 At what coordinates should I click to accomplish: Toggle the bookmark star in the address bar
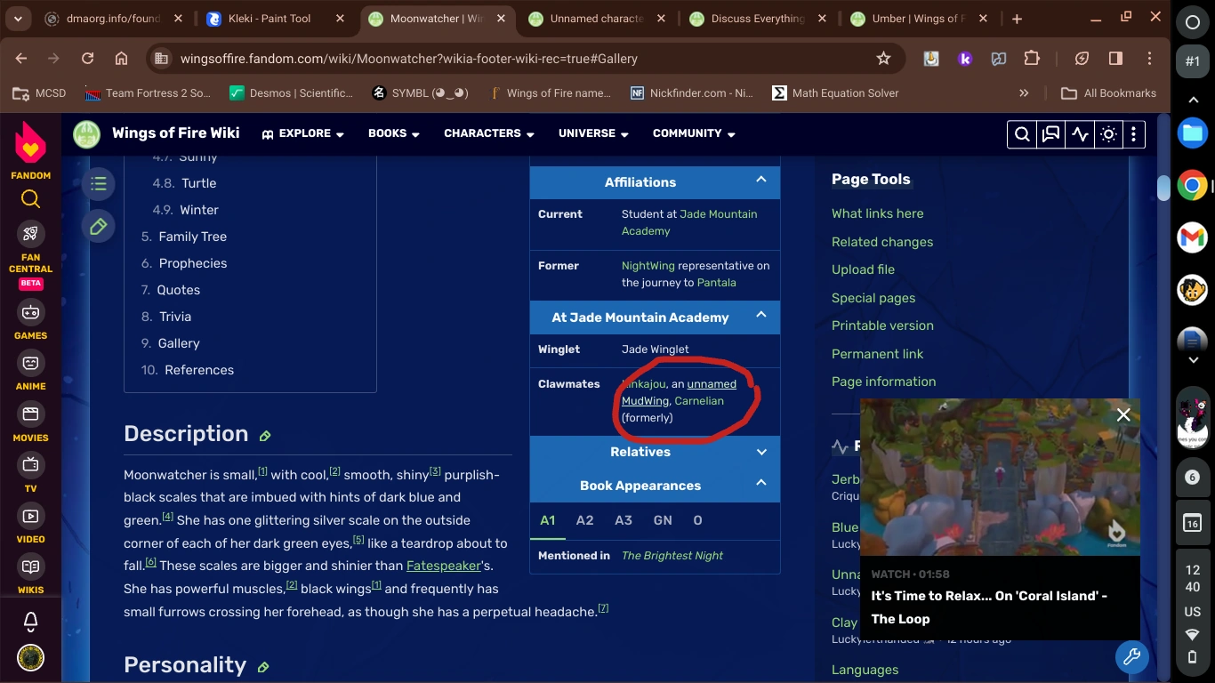coord(882,58)
